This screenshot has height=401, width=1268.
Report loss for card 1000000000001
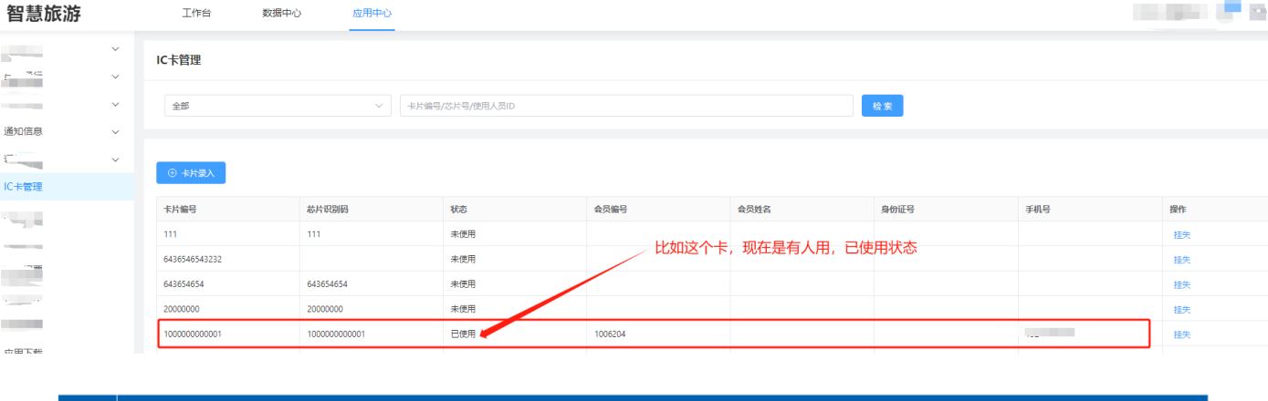(x=1181, y=334)
